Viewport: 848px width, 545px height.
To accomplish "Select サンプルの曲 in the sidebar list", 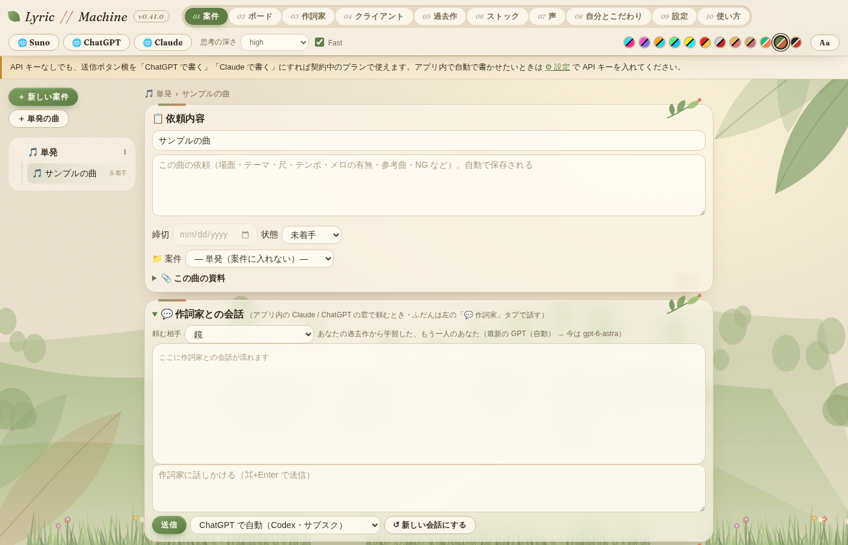I will [78, 173].
